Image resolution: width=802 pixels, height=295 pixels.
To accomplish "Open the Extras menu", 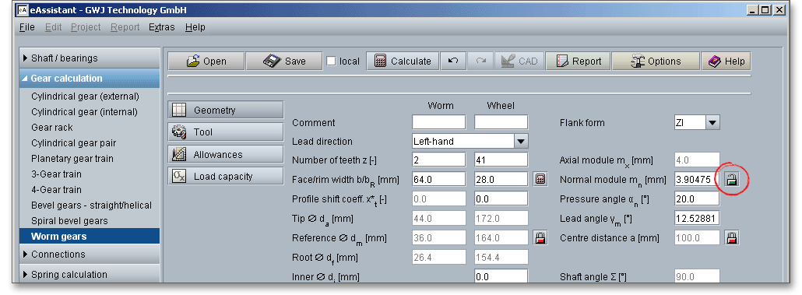I will pos(162,27).
